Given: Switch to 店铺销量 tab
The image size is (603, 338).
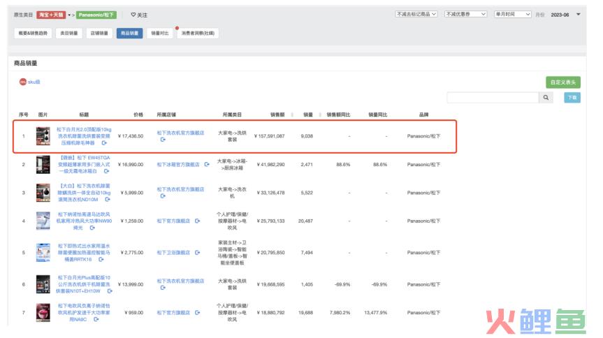Looking at the screenshot, I should coord(99,34).
